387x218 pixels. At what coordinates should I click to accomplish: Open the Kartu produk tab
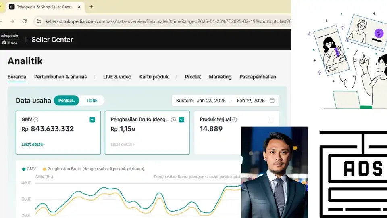pos(154,77)
